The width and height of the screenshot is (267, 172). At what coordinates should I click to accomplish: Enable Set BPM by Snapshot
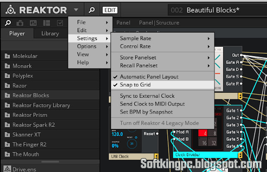click(163, 112)
